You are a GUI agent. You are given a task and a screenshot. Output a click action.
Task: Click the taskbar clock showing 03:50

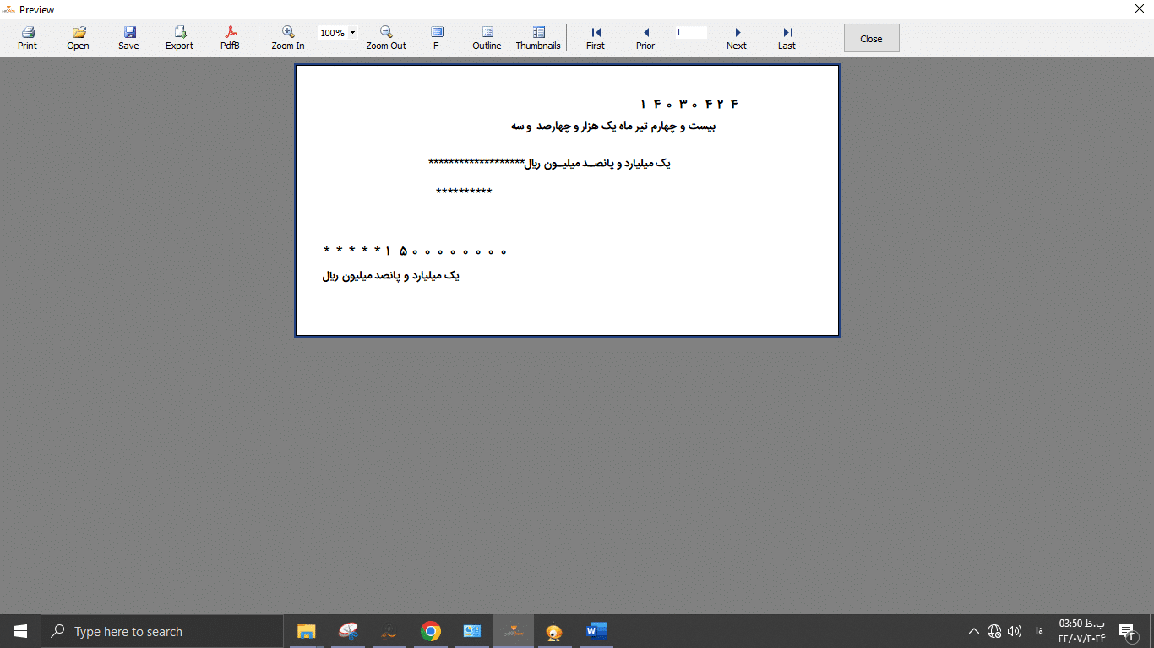pos(1081,631)
